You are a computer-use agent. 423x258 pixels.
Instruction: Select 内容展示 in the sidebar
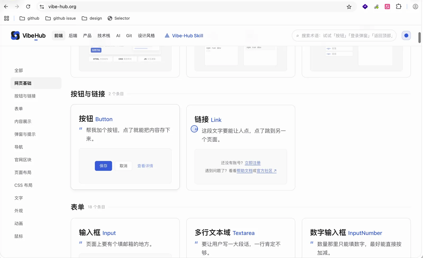click(36, 121)
